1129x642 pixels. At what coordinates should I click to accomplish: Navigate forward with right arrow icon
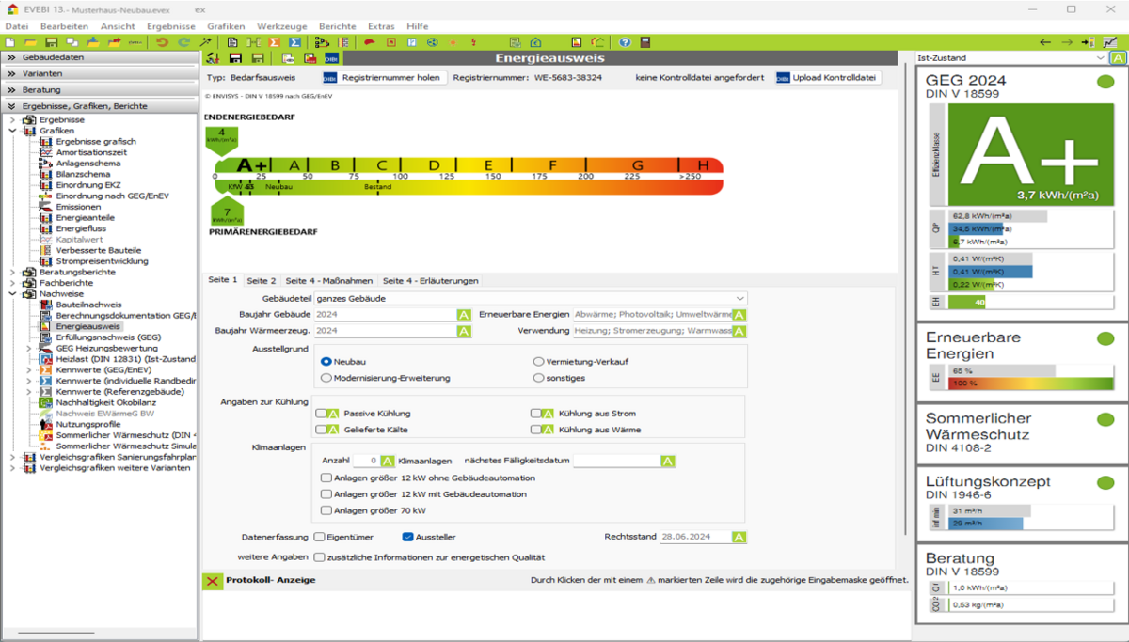[x=1067, y=42]
